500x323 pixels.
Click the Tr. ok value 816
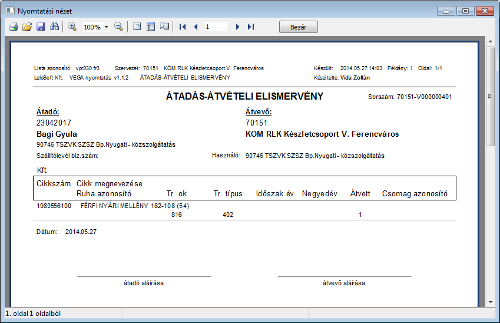coord(177,215)
